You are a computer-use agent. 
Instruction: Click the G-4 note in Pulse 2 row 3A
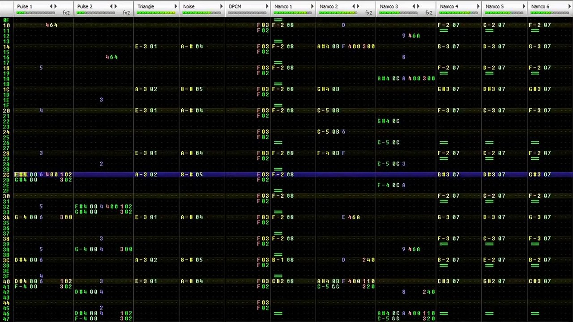(81, 249)
